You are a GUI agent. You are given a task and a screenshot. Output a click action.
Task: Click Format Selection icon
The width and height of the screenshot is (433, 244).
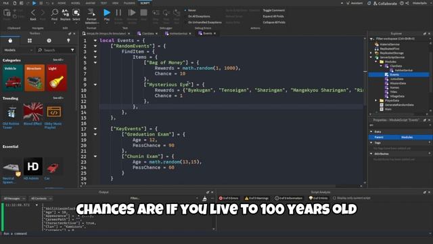pos(91,12)
